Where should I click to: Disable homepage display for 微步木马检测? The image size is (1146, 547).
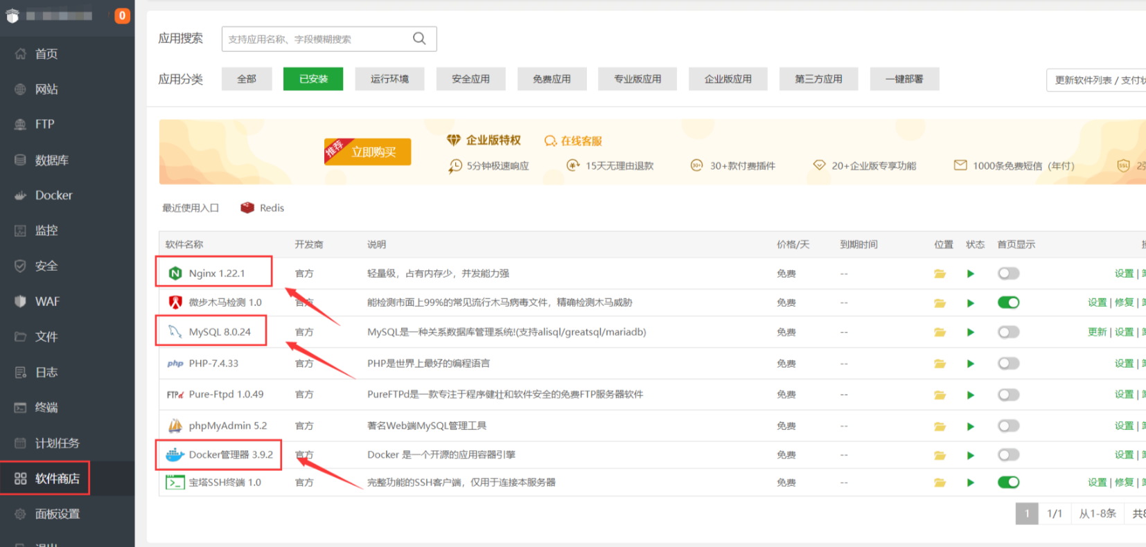[x=1009, y=303]
